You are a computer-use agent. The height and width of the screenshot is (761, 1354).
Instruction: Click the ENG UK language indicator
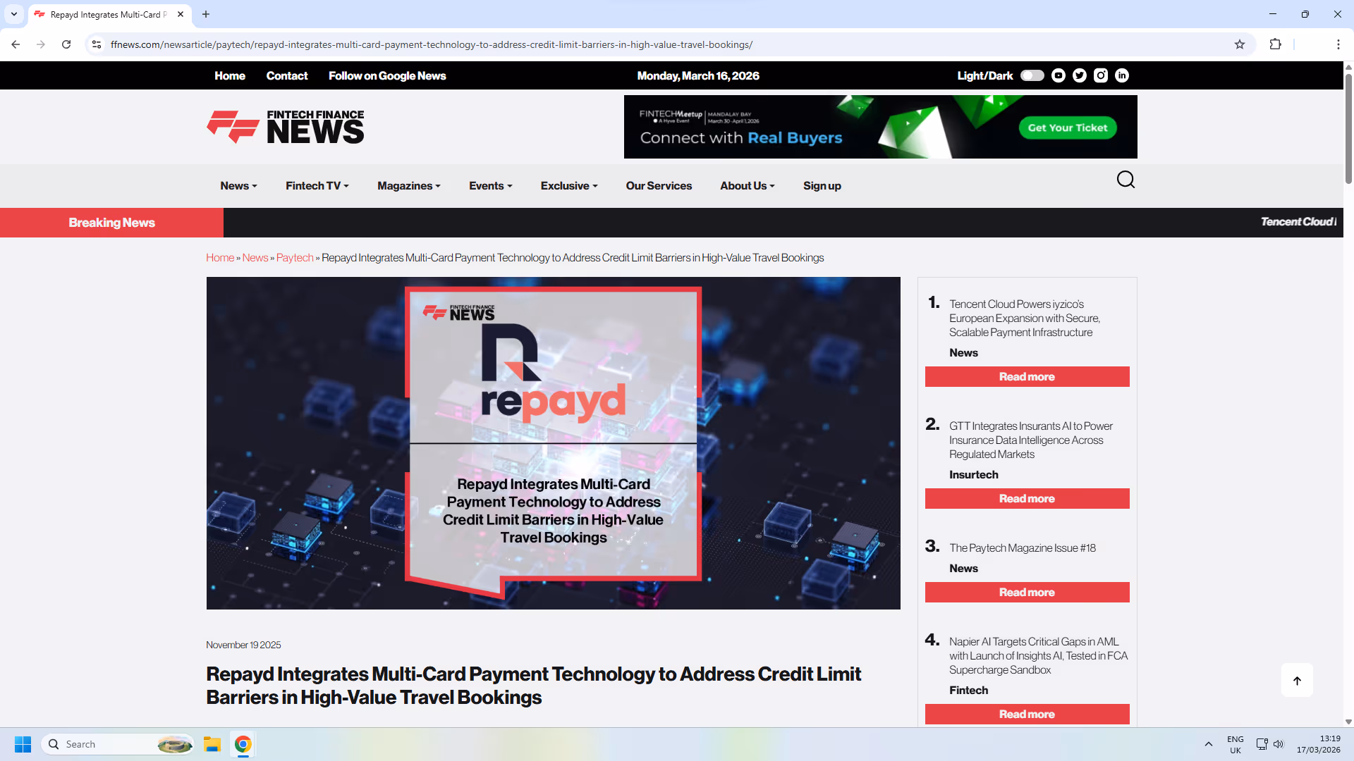[1236, 744]
